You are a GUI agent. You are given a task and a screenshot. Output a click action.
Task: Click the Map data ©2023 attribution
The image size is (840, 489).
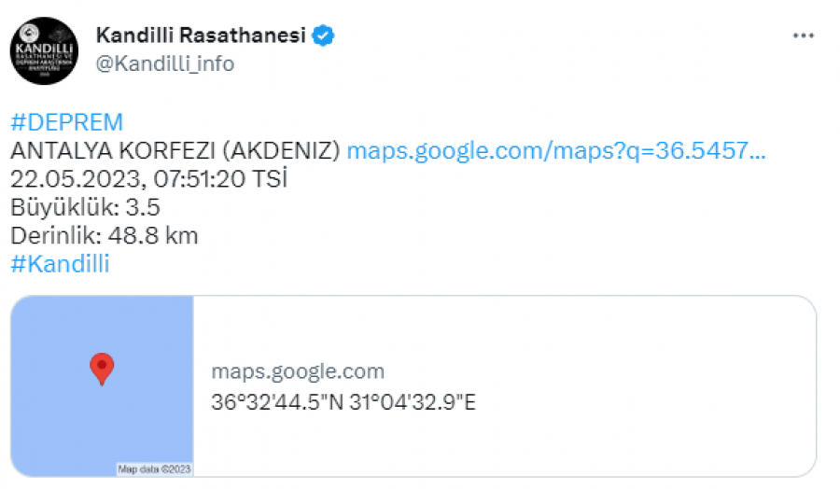point(153,469)
